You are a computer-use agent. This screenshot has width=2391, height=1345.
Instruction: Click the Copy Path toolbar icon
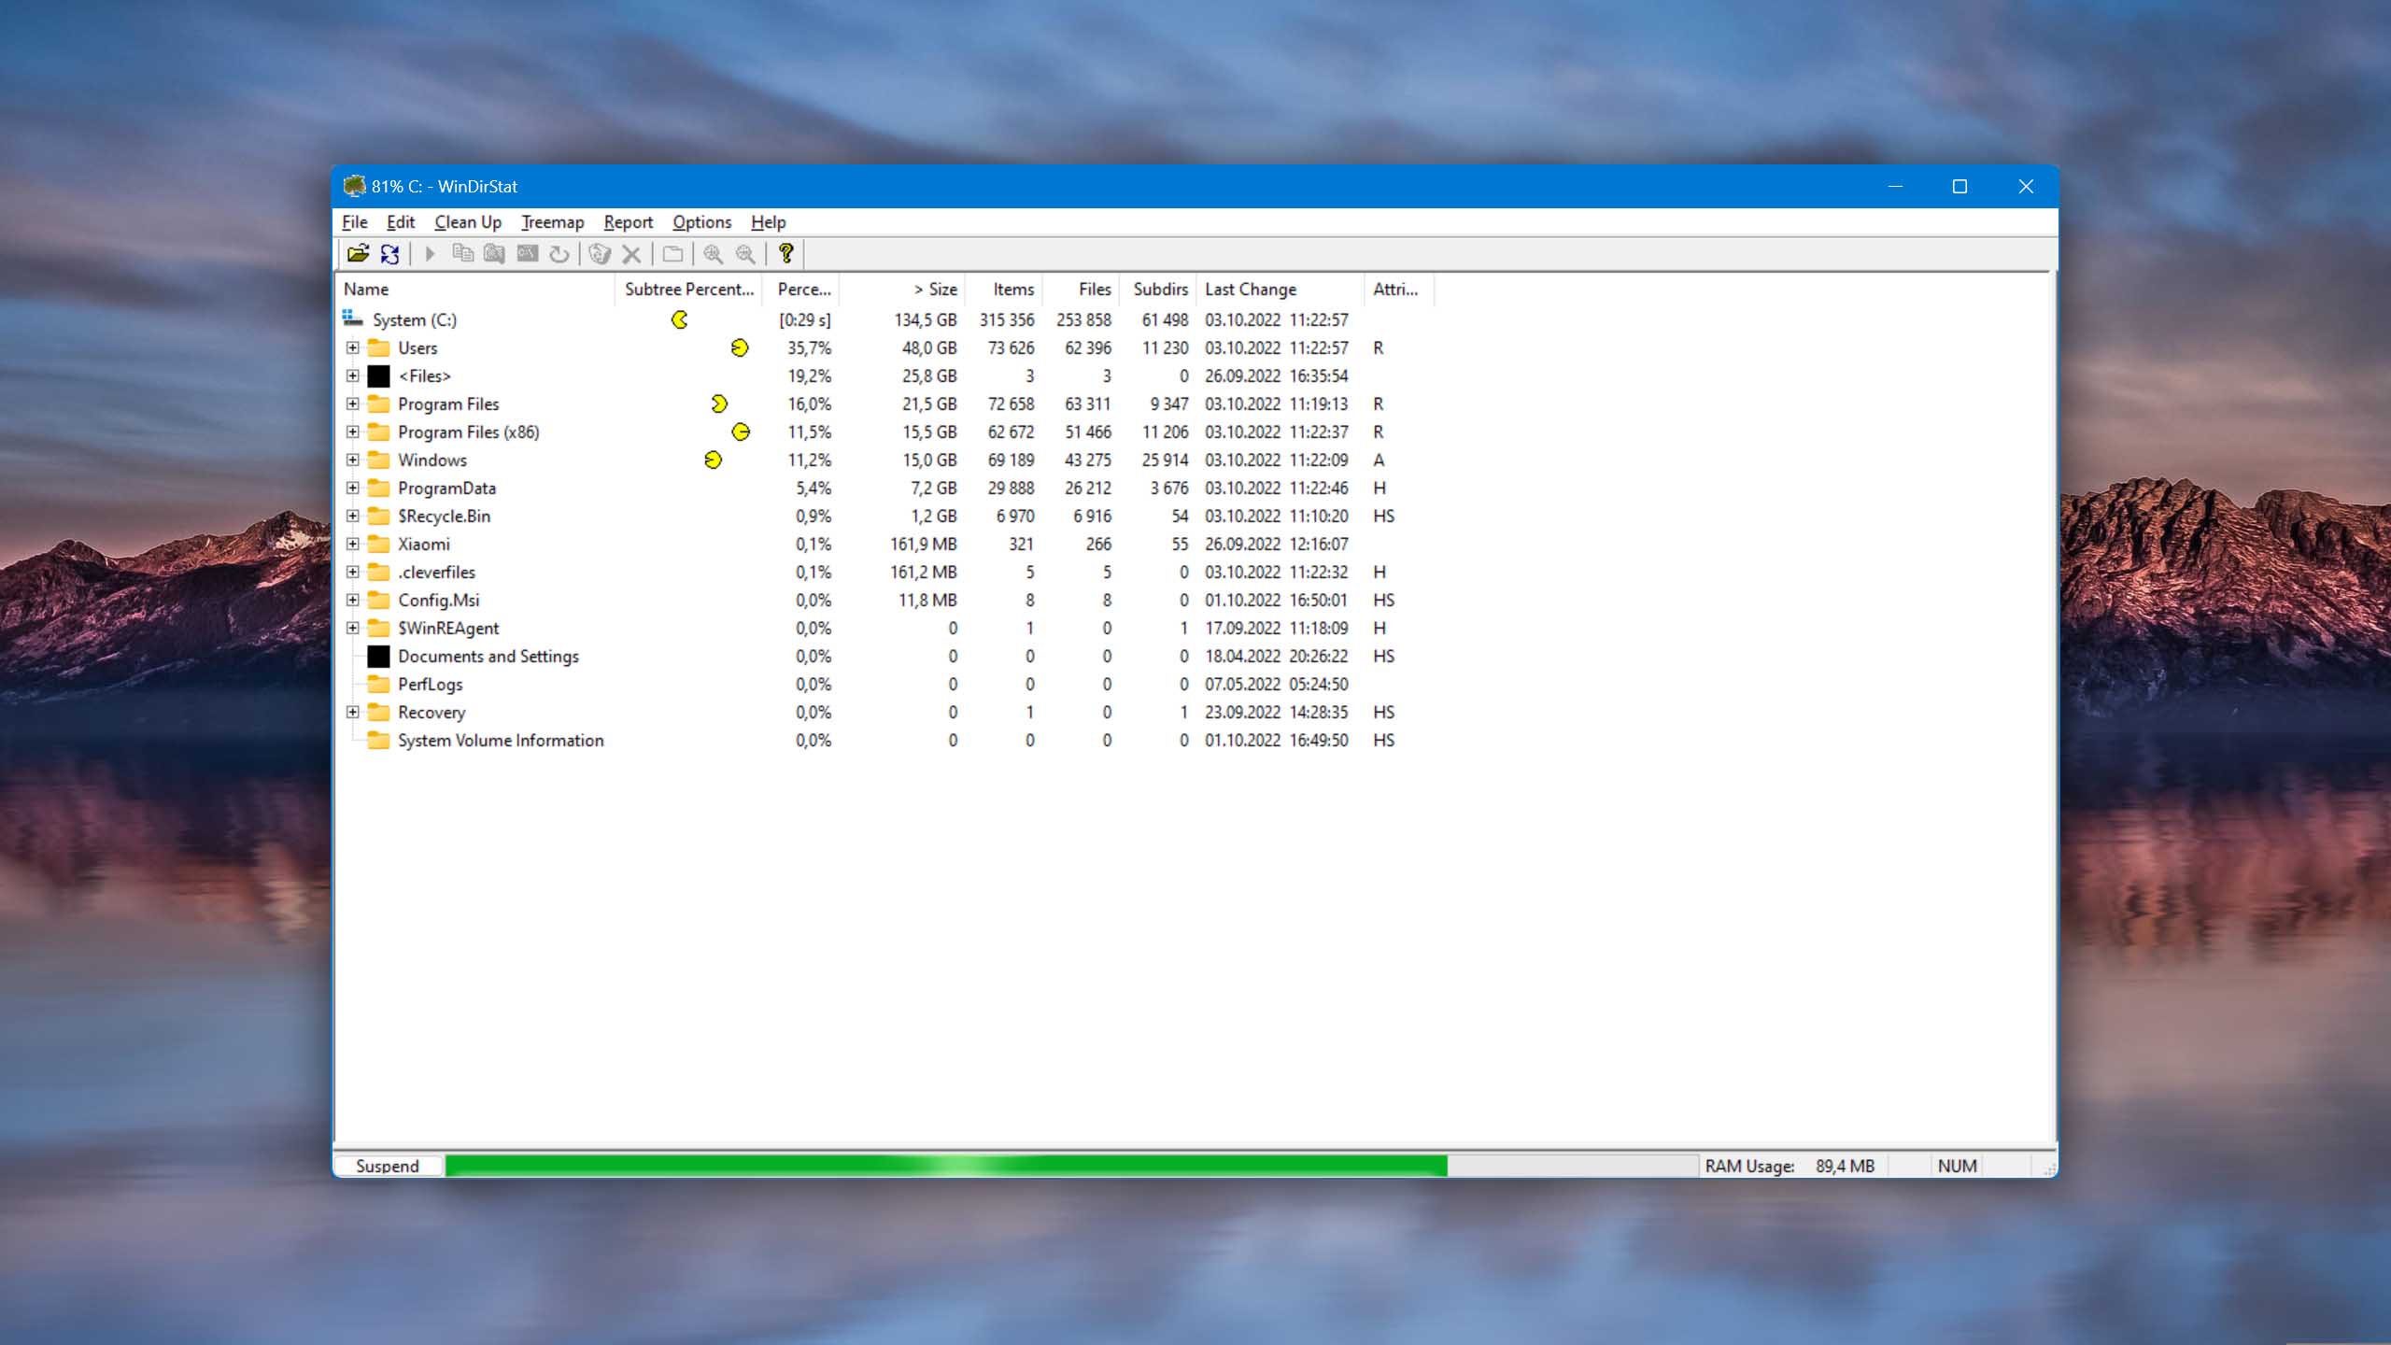(x=462, y=253)
